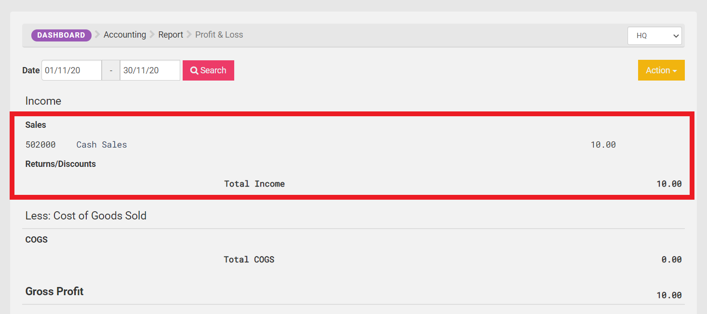Open the HQ branch dropdown

click(x=654, y=36)
